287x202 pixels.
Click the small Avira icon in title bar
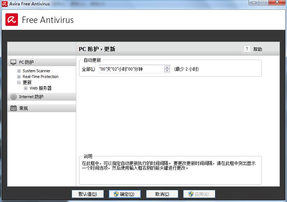point(5,4)
